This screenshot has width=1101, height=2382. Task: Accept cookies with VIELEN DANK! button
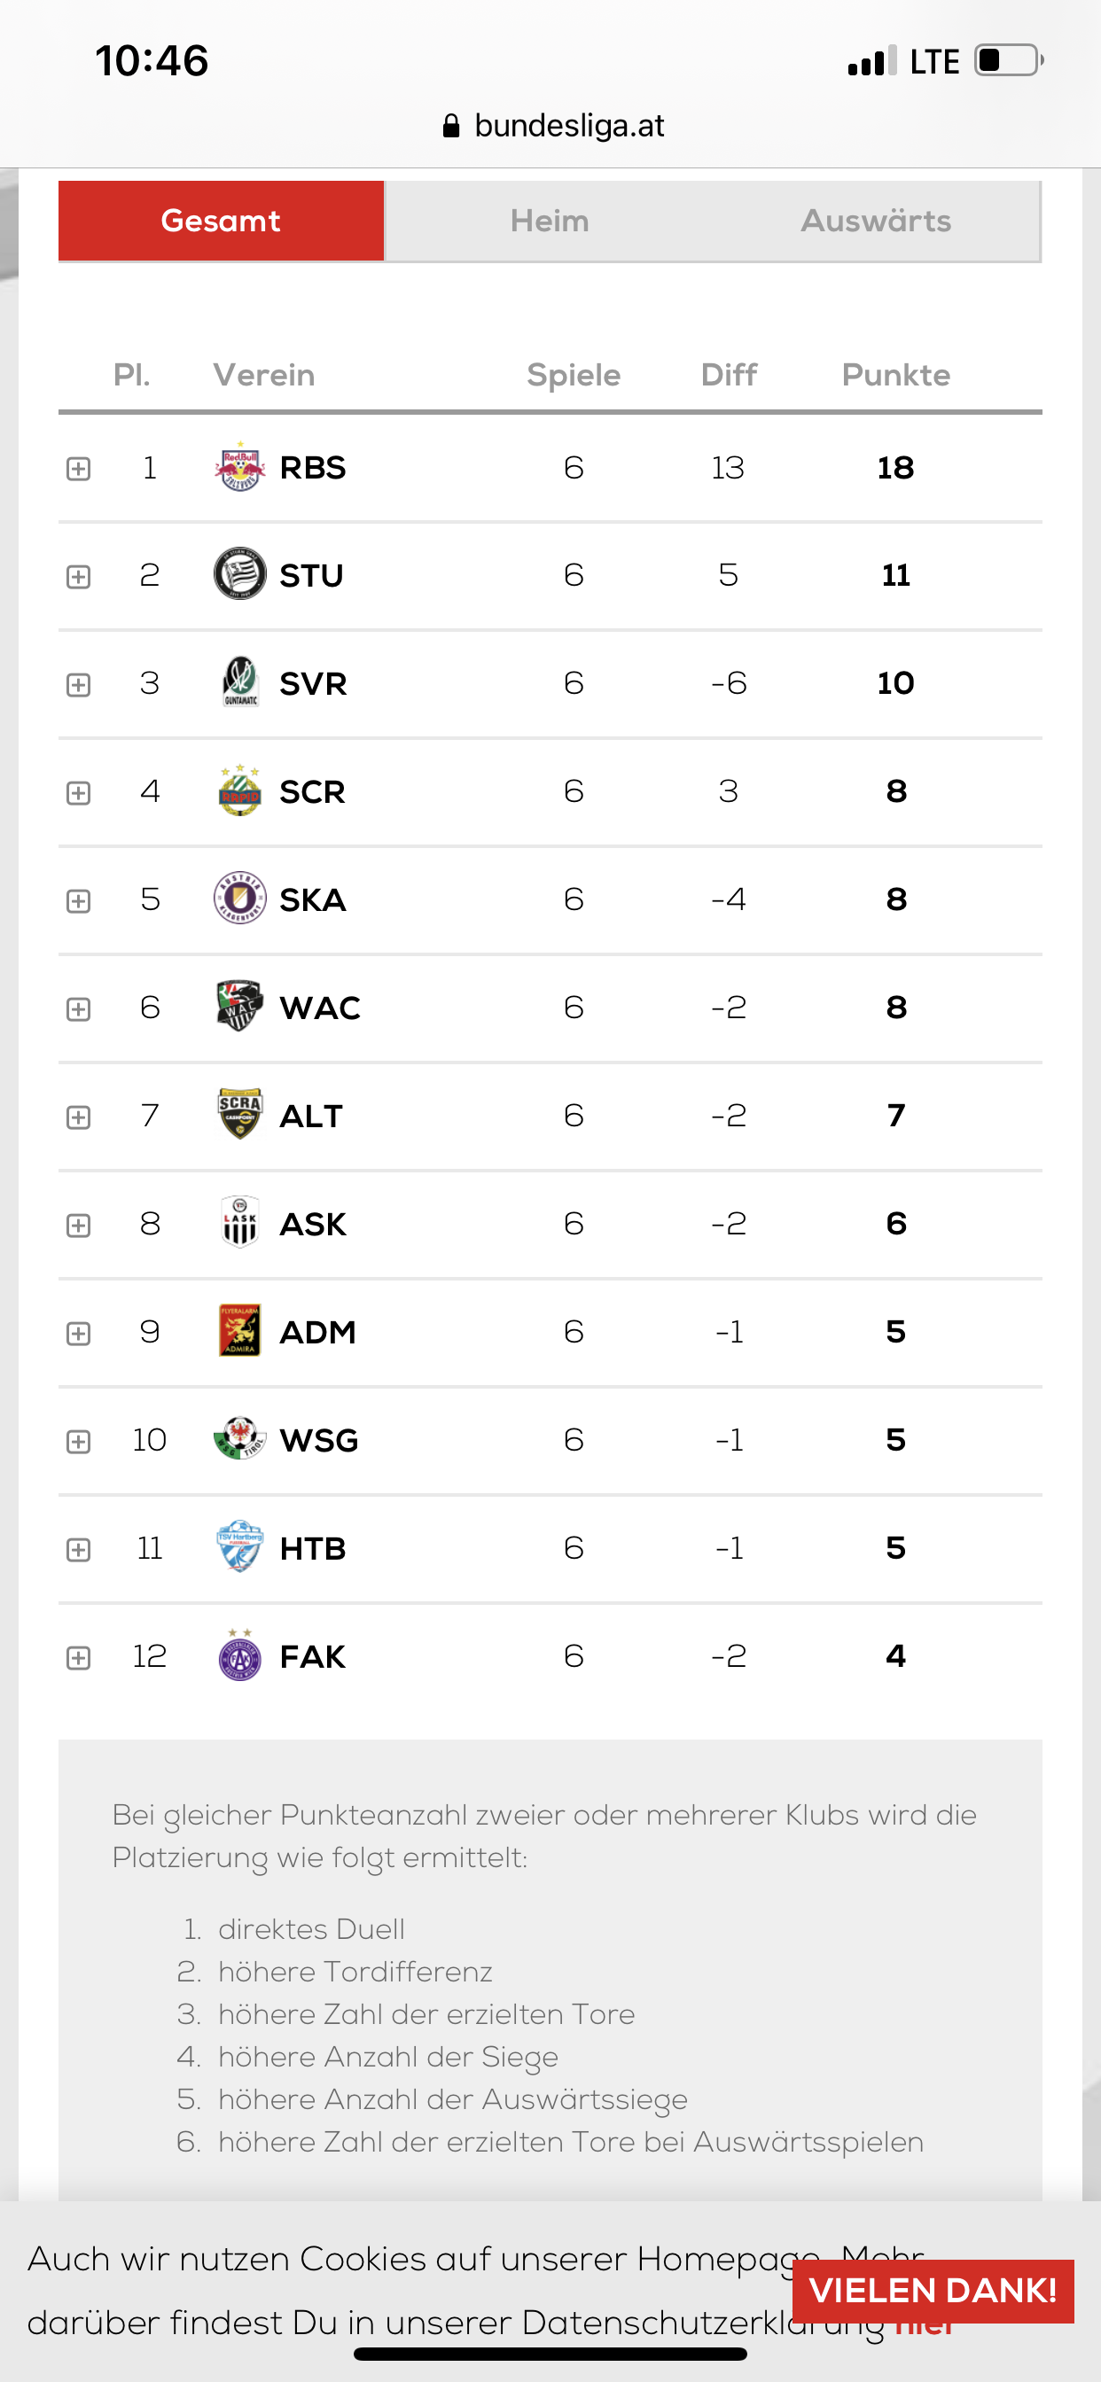pos(933,2291)
